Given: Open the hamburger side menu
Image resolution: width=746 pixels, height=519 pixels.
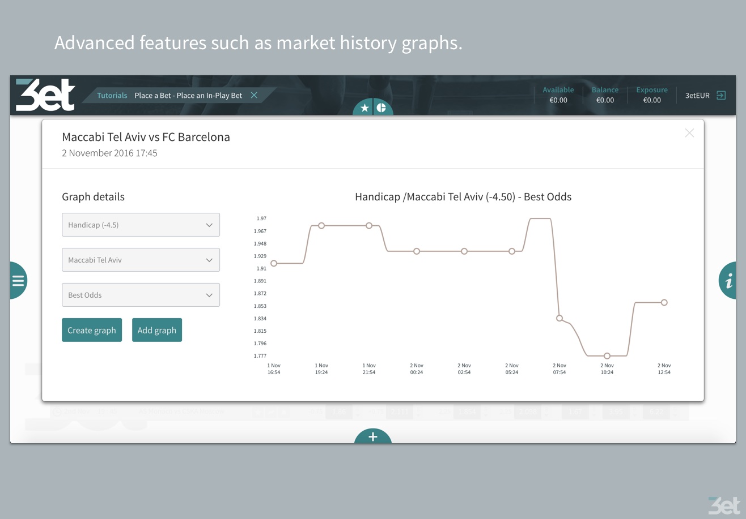Looking at the screenshot, I should pyautogui.click(x=18, y=280).
